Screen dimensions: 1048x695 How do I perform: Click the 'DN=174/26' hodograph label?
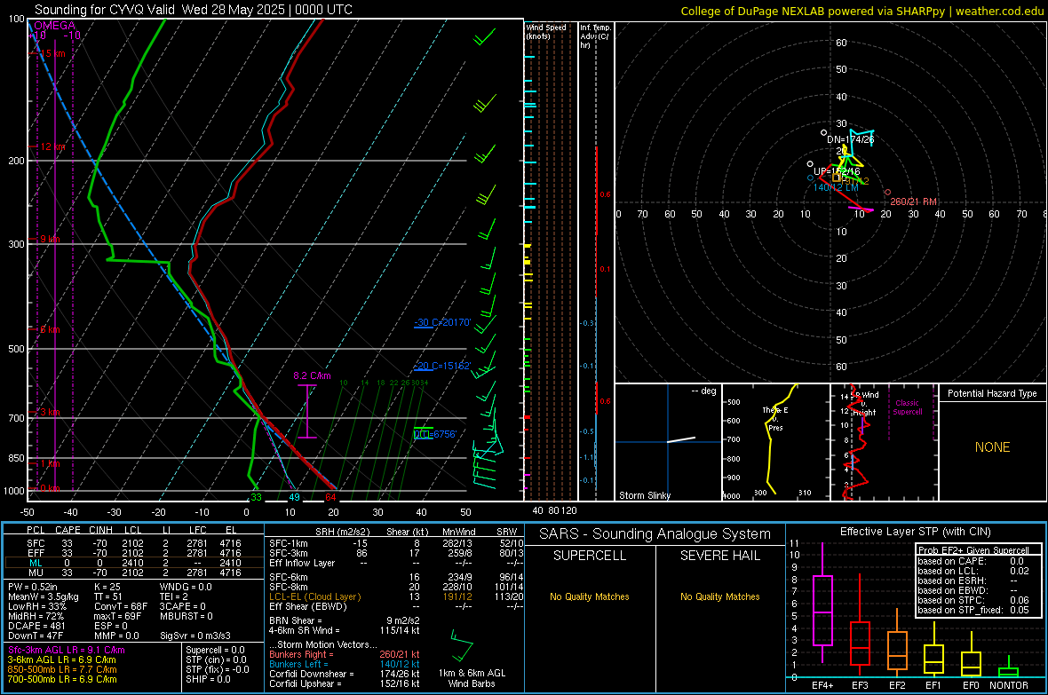[850, 139]
